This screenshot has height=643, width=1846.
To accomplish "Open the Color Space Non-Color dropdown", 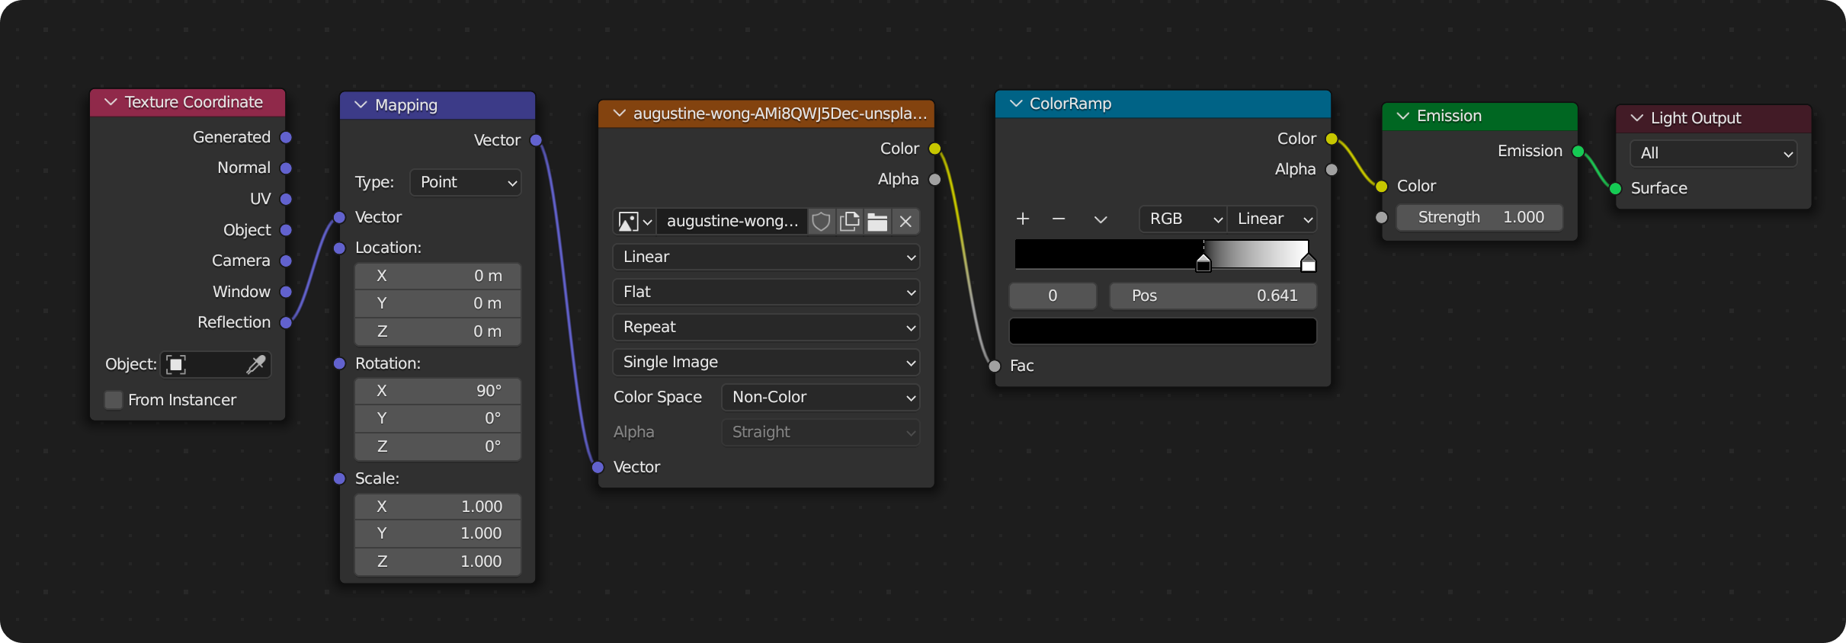I will point(821,397).
